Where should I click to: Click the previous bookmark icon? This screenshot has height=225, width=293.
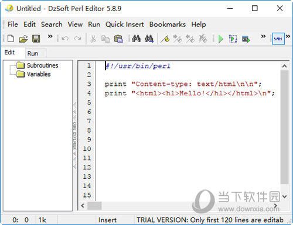click(x=190, y=39)
